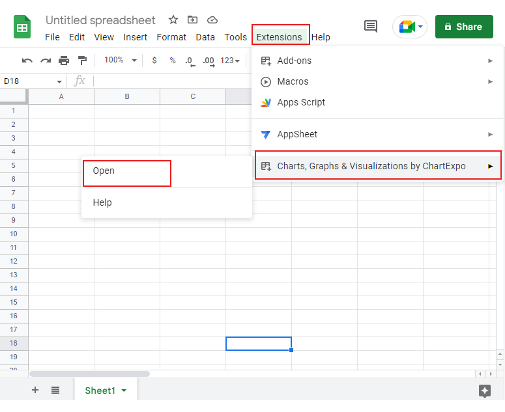505x412 pixels.
Task: Open the View menu
Action: tap(104, 37)
